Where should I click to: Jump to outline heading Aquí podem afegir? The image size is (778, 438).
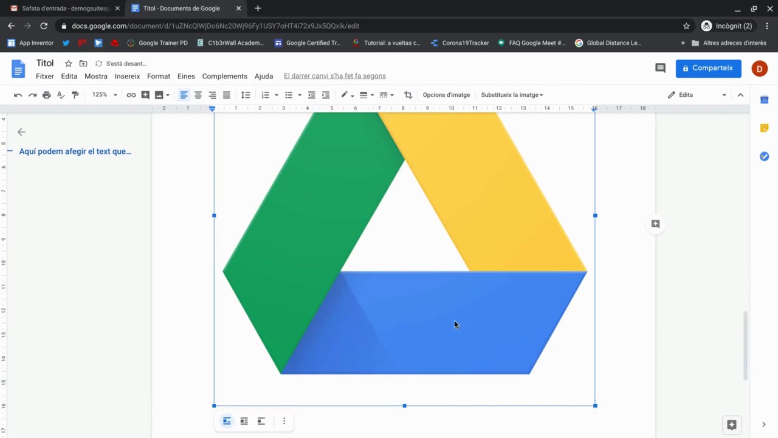click(75, 151)
